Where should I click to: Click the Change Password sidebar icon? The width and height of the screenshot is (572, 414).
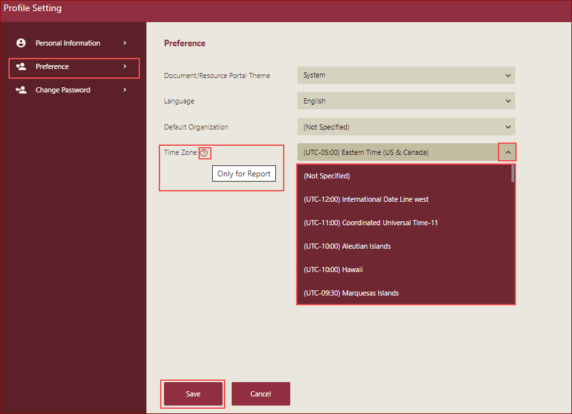(x=21, y=90)
